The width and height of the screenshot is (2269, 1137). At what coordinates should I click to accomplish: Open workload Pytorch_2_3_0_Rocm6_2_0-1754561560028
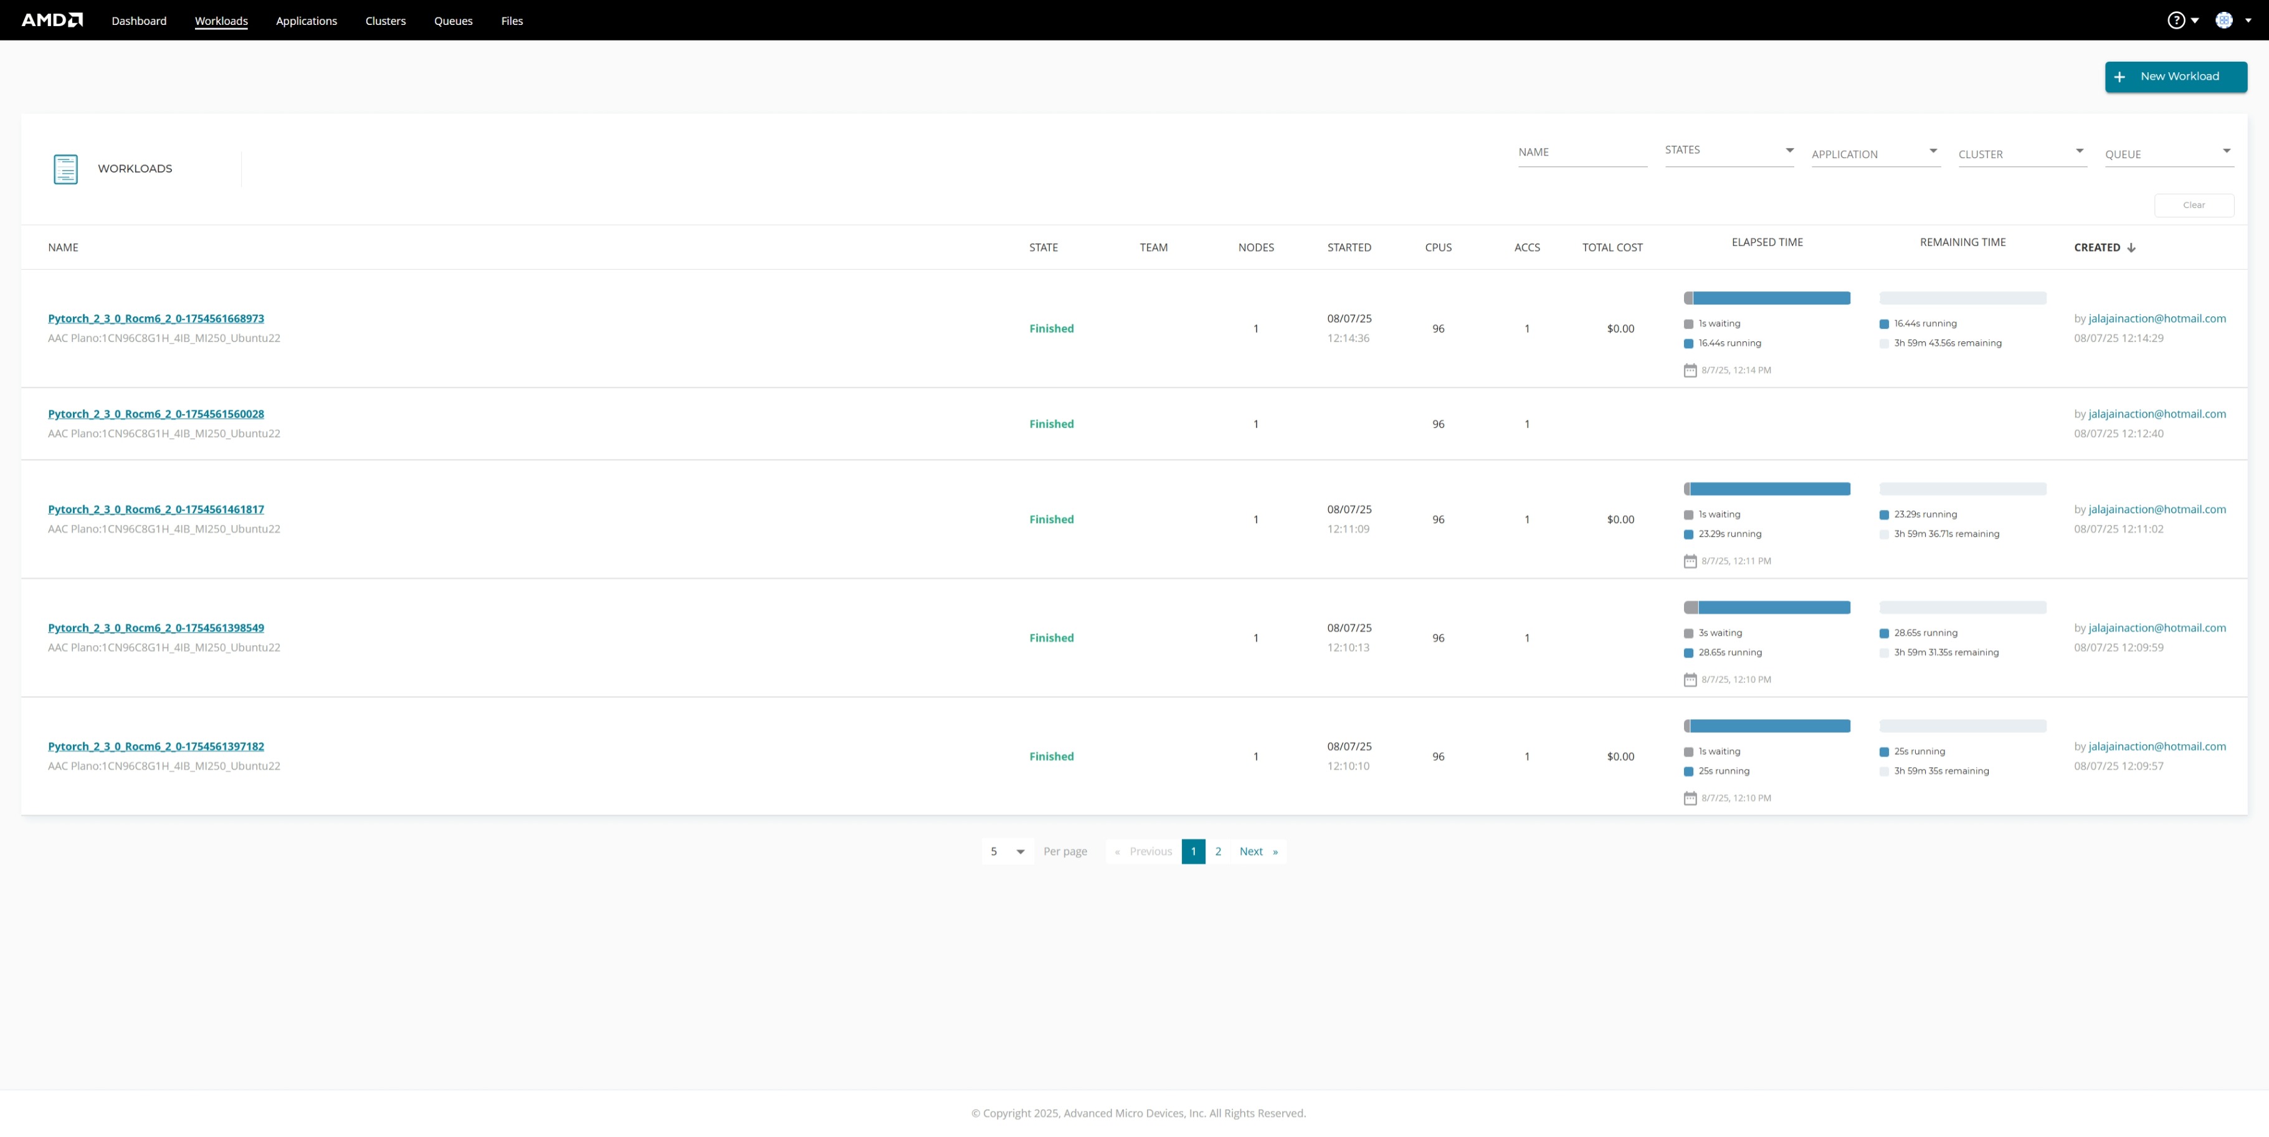click(x=156, y=413)
